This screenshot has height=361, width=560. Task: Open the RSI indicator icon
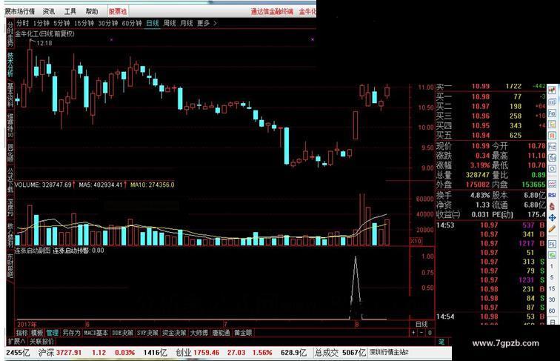tap(552, 195)
